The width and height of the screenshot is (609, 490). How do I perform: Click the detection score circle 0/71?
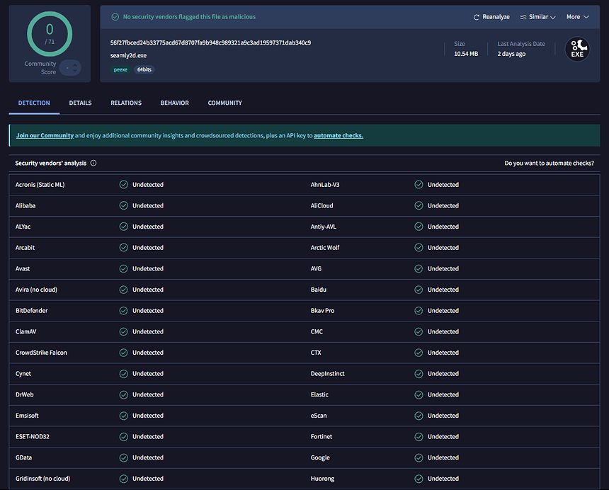(50, 34)
